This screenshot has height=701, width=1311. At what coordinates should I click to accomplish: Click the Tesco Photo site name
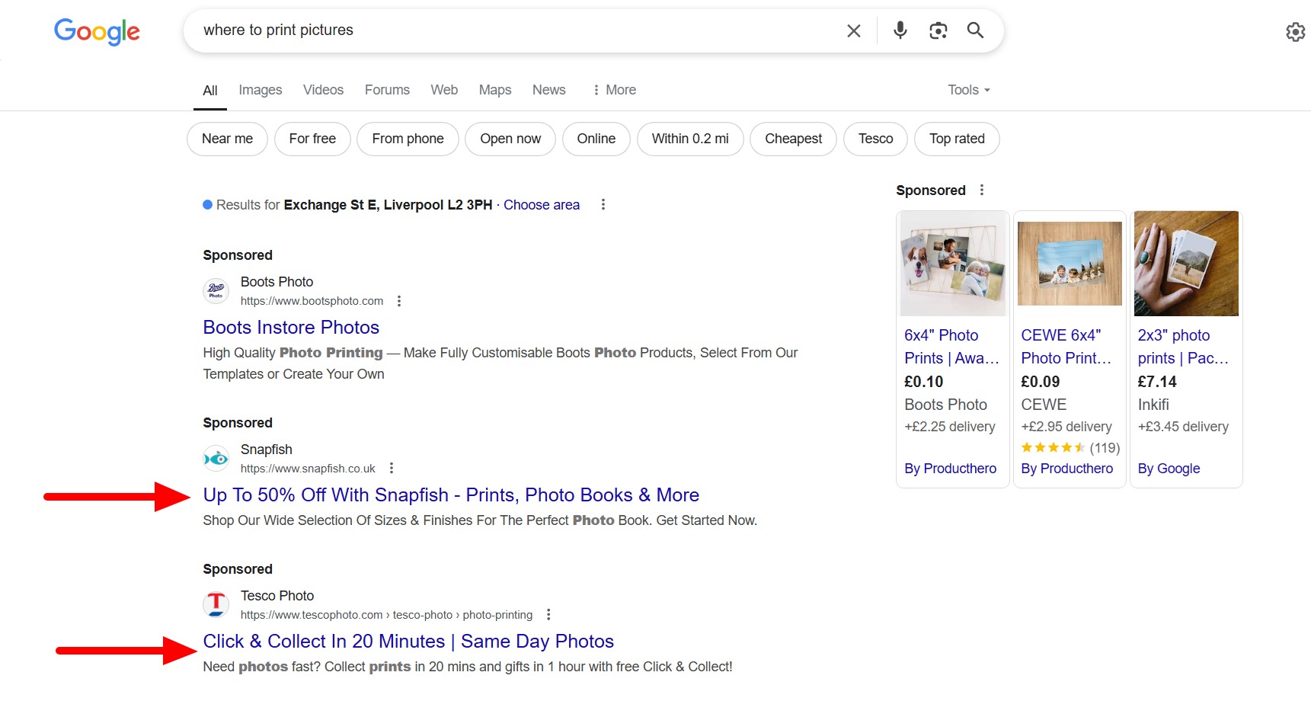[x=277, y=596]
